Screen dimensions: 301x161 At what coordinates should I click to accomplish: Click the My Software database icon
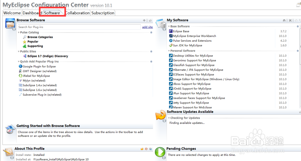pyautogui.click(x=161, y=24)
